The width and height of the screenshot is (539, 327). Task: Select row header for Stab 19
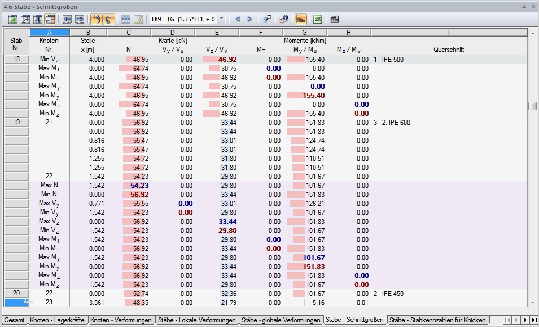pos(16,122)
